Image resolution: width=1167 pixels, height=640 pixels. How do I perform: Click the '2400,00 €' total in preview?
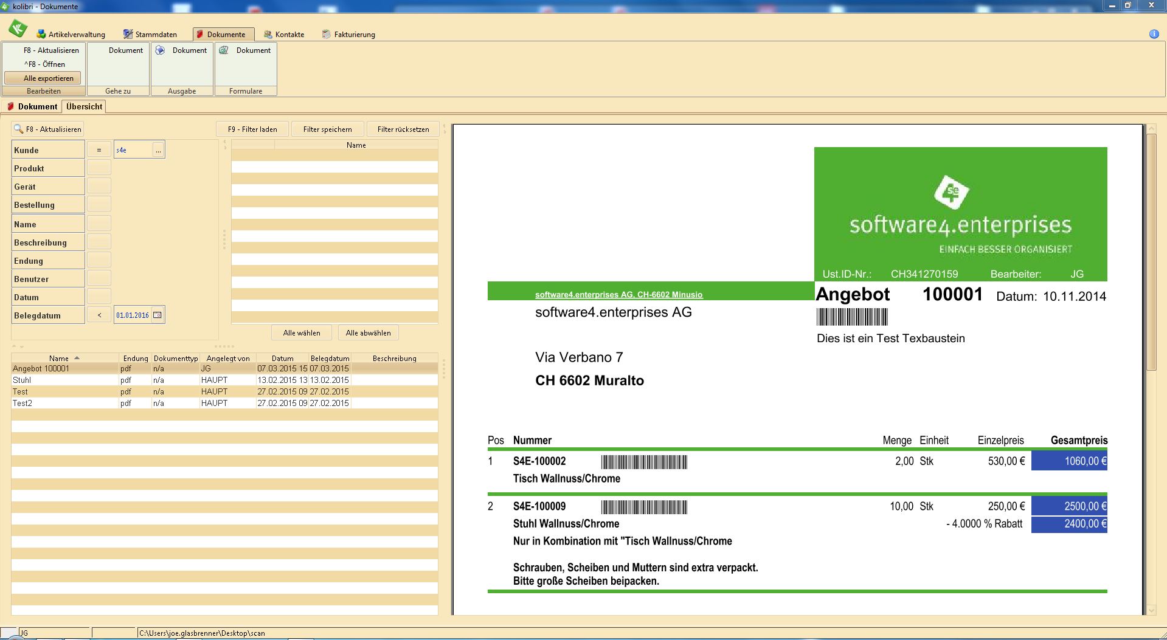pyautogui.click(x=1069, y=524)
